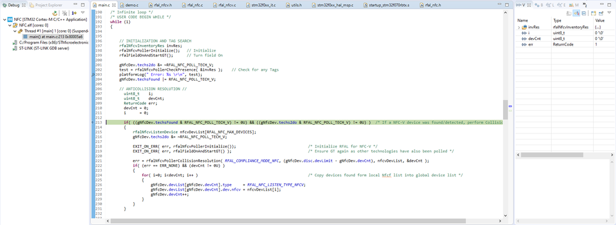Click the overview ruler annotation marker
616x225 pixels.
[510, 106]
